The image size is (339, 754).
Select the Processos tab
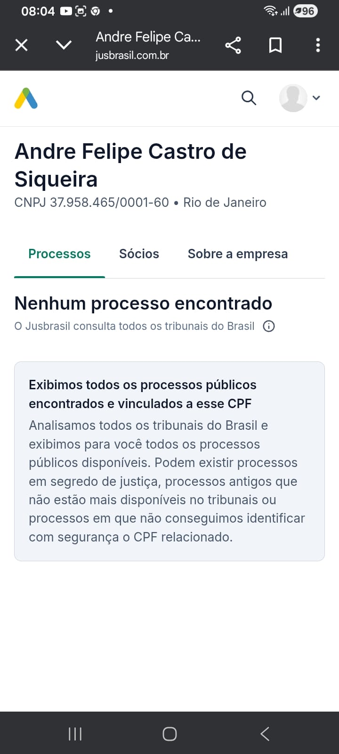click(59, 254)
